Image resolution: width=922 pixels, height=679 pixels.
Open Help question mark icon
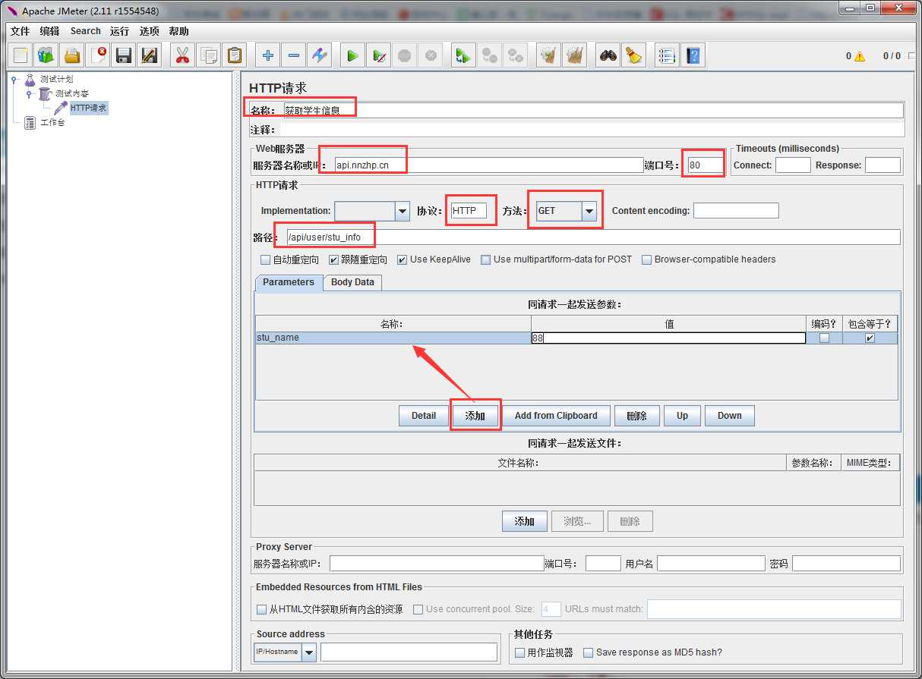coord(693,55)
